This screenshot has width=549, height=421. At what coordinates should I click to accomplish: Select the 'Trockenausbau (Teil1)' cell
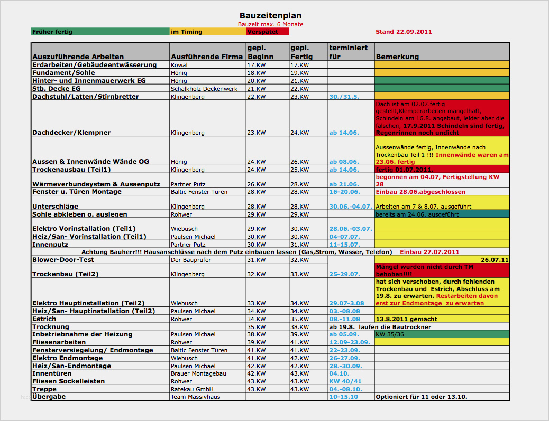point(100,169)
